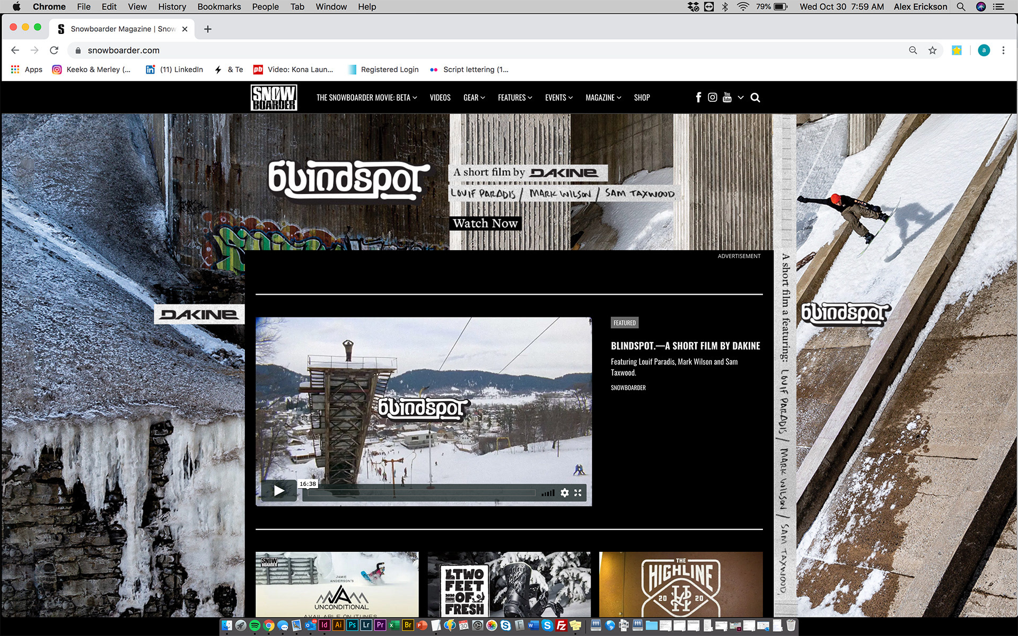
Task: Open Notification Center list icon
Action: (x=999, y=7)
